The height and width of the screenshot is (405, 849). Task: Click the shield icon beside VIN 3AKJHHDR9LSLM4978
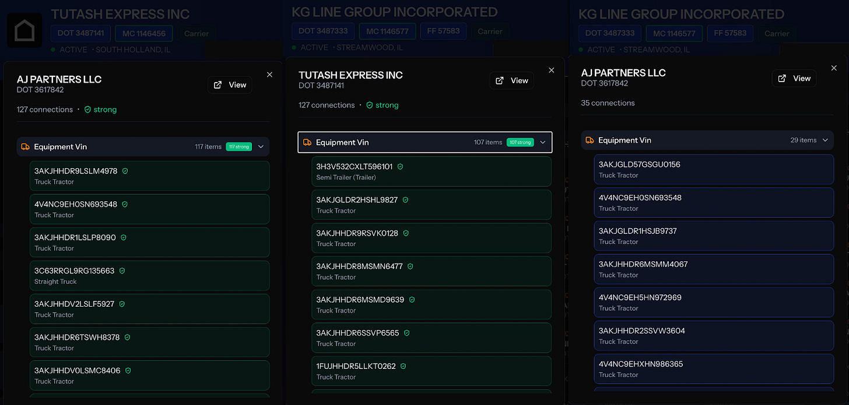click(x=125, y=171)
